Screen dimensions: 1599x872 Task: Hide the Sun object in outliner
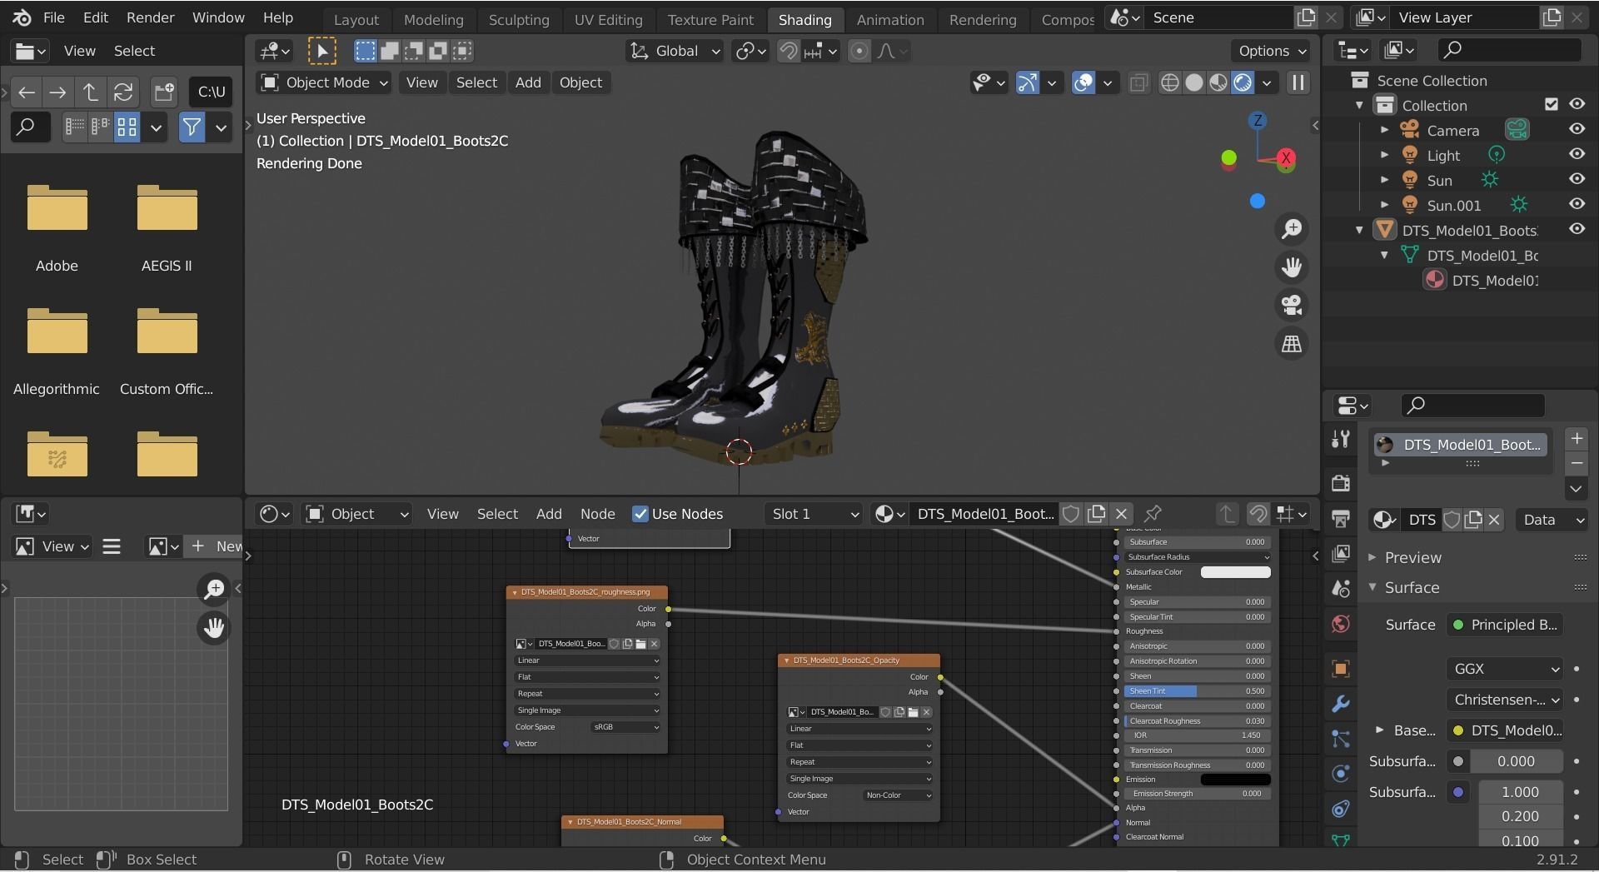1577,179
